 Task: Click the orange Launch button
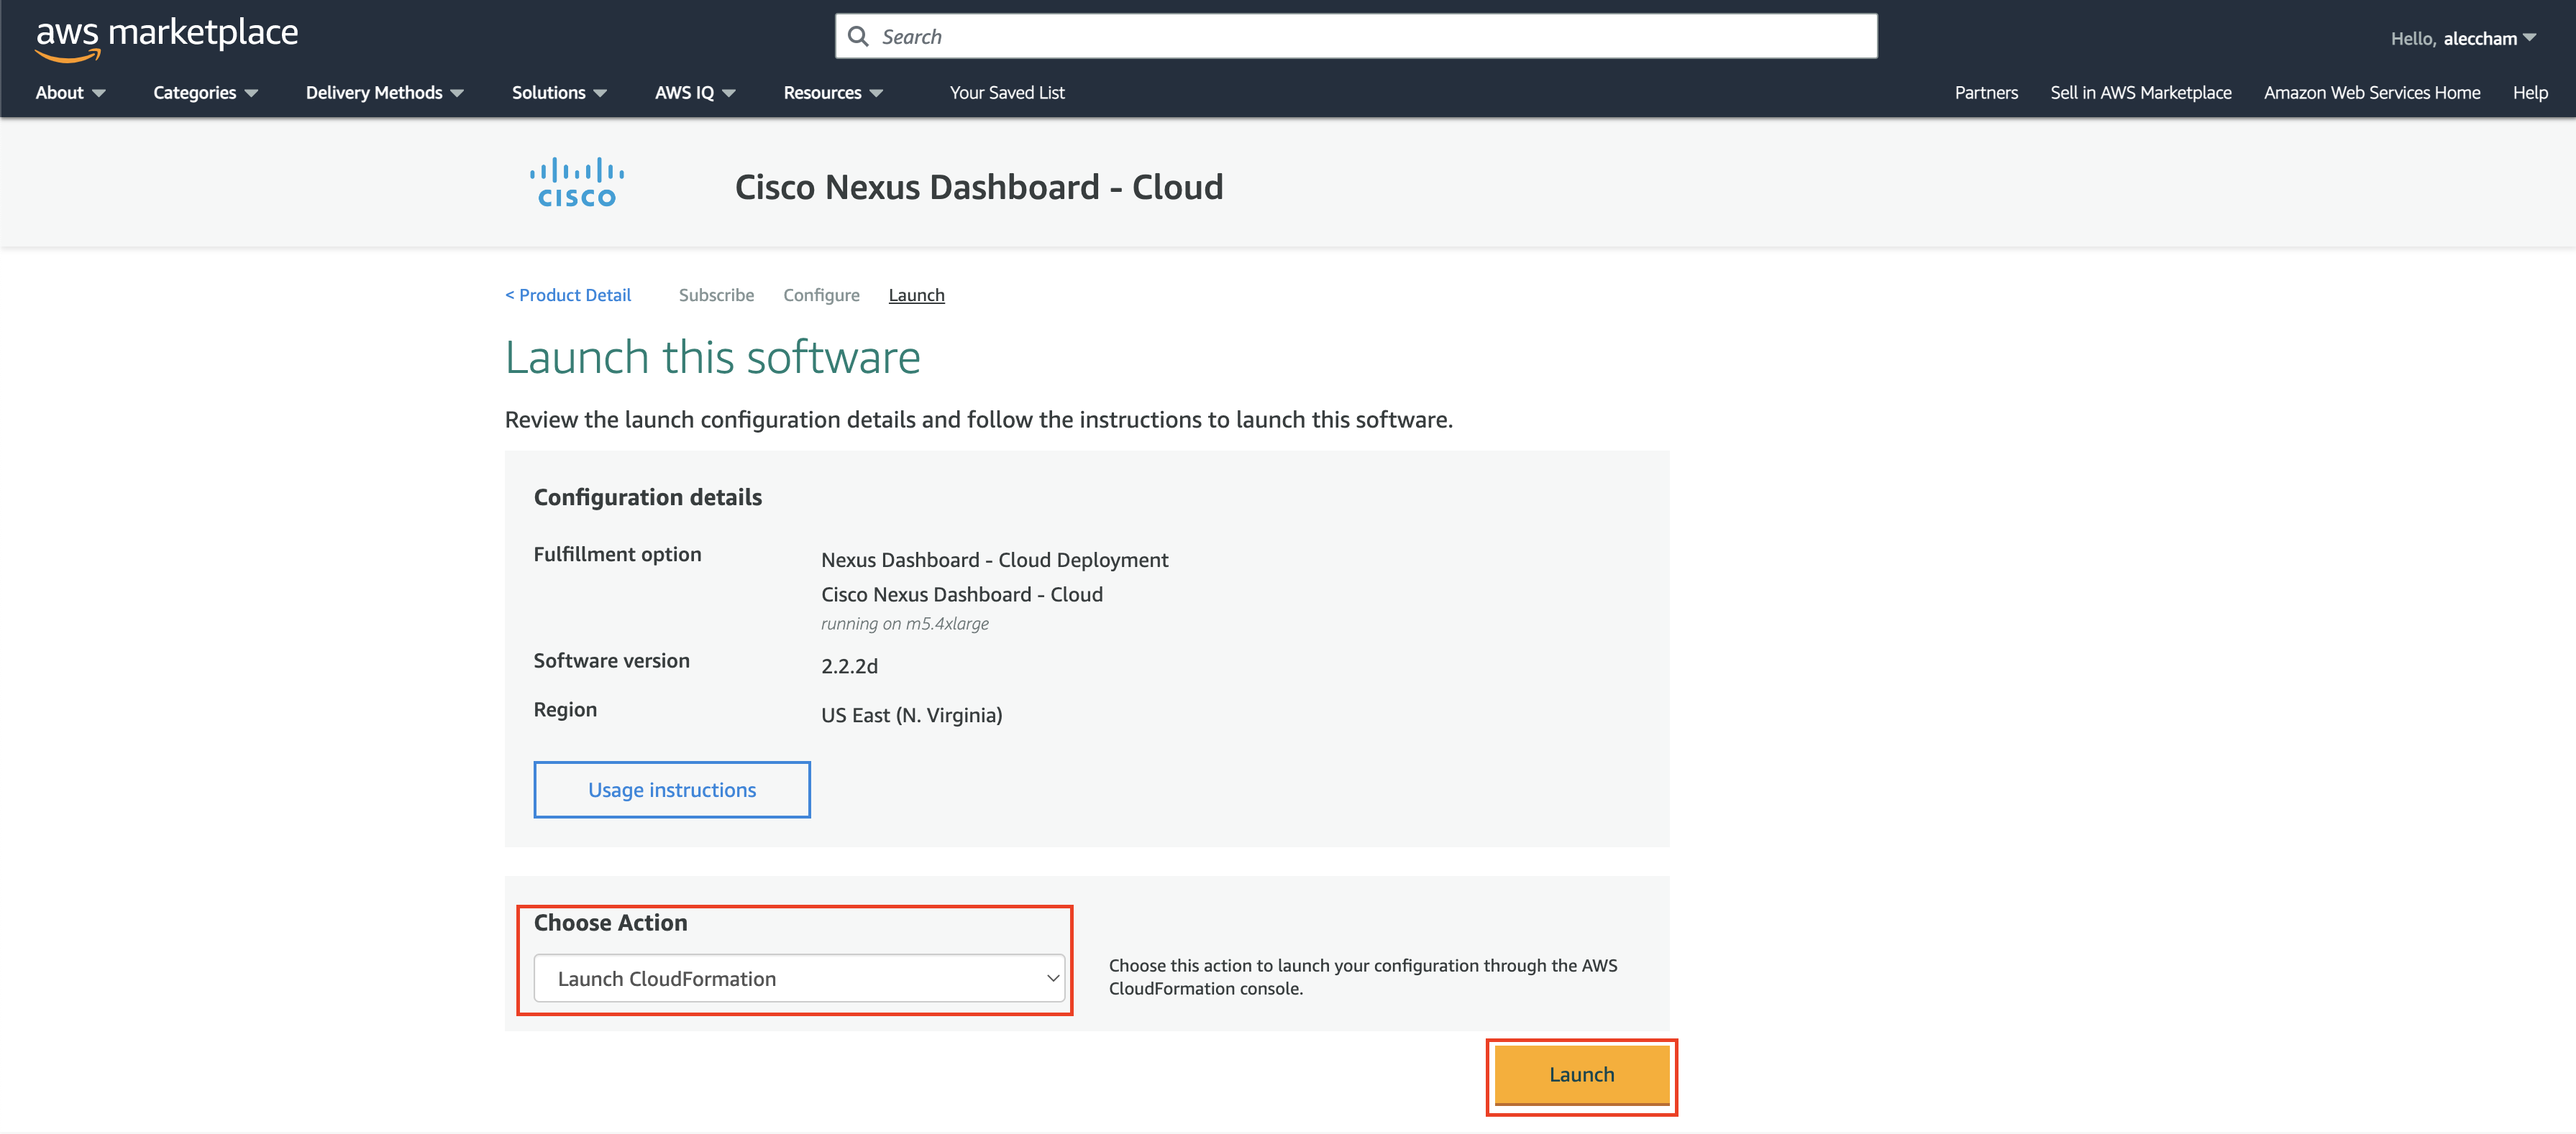click(x=1581, y=1074)
